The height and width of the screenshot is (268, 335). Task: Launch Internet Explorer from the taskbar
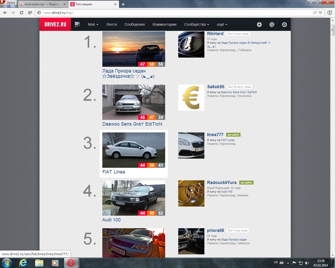point(23,263)
